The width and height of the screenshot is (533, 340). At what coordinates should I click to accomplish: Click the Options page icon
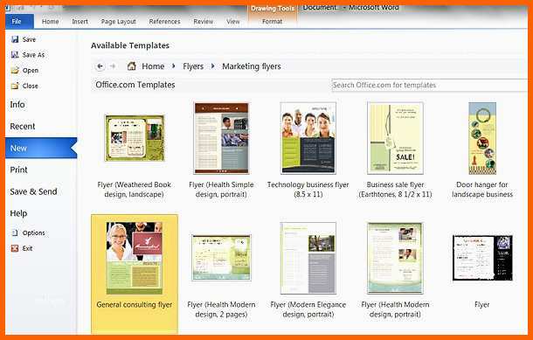tap(15, 232)
